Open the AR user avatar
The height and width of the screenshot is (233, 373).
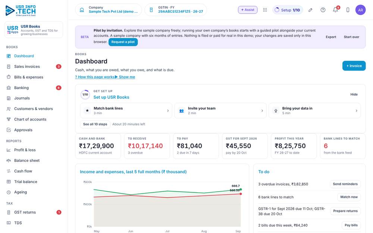[x=360, y=10]
